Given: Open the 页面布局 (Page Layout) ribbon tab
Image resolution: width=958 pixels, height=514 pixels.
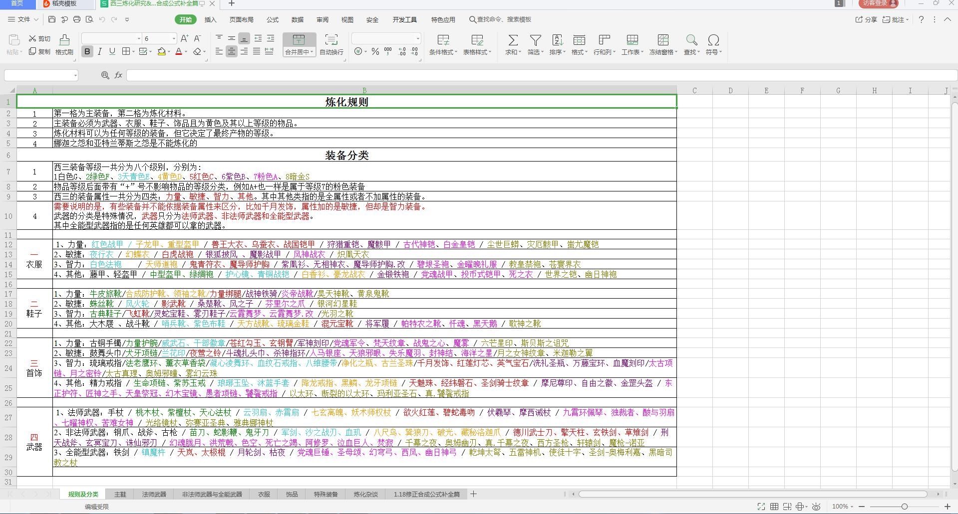Looking at the screenshot, I should [x=242, y=19].
